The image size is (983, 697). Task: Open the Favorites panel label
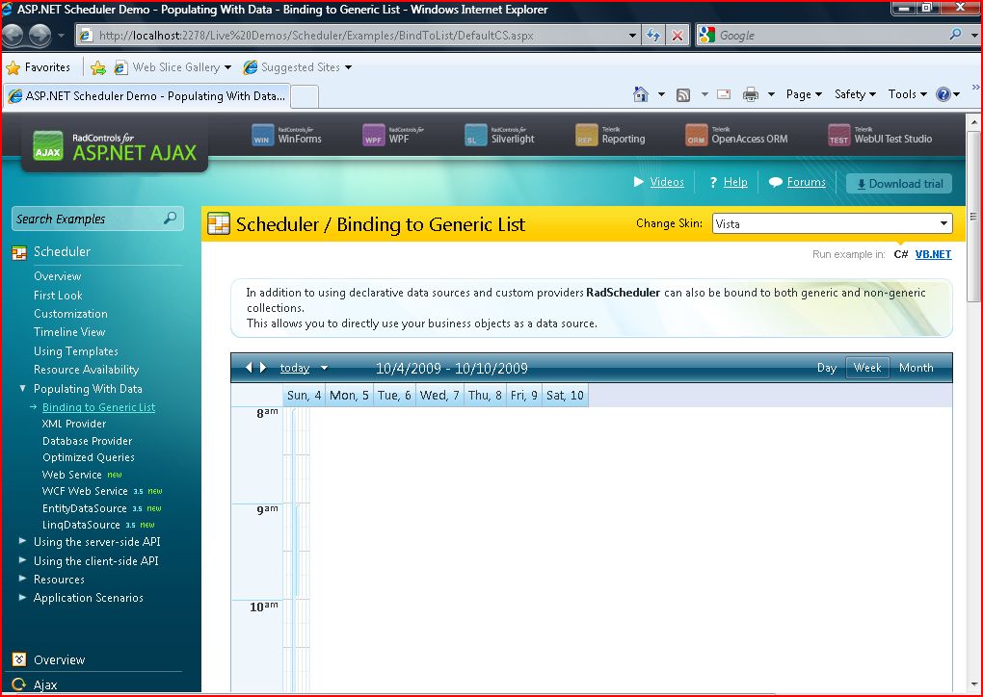[47, 67]
